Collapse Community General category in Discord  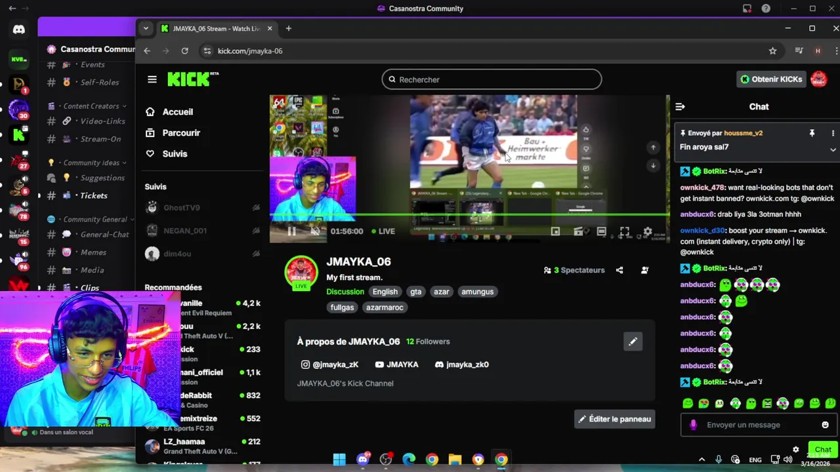click(x=92, y=220)
